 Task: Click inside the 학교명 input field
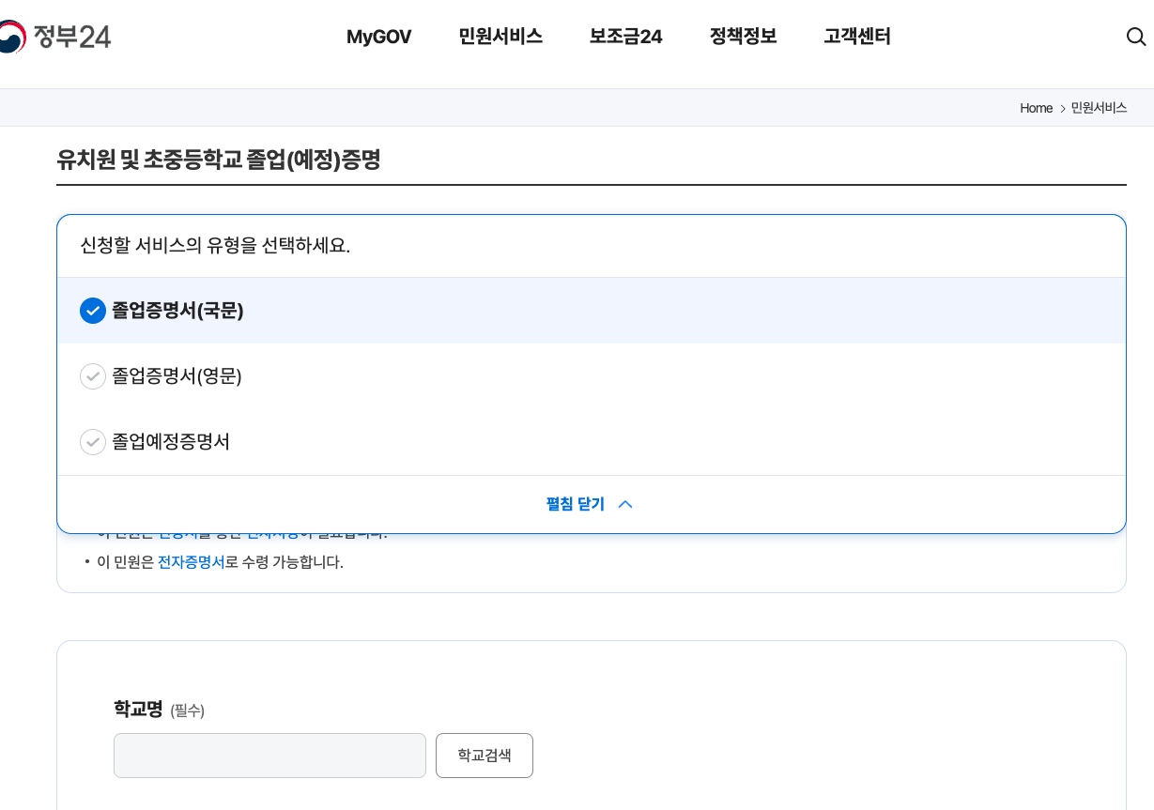(x=269, y=755)
